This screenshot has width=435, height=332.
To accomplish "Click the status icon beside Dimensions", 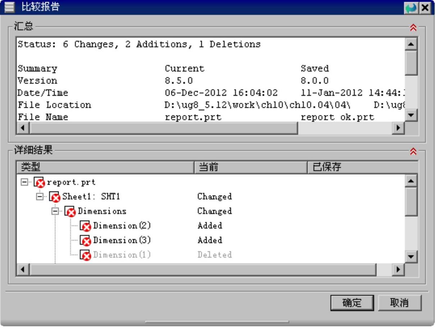I will (x=70, y=212).
